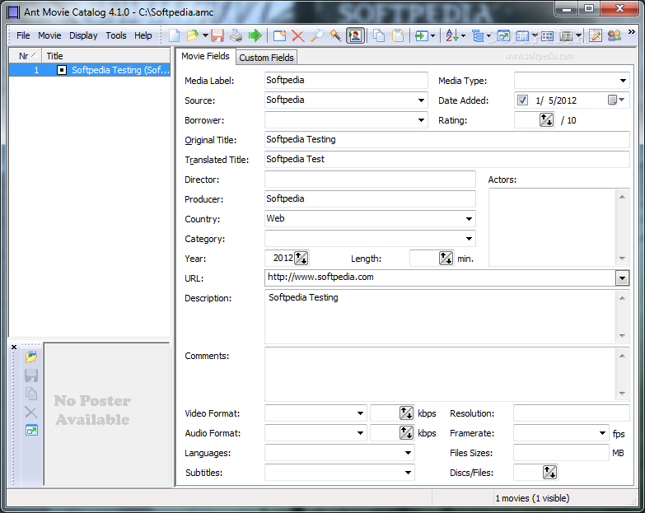The height and width of the screenshot is (513, 645).
Task: Close the poster panel with small x
Action: pyautogui.click(x=14, y=347)
